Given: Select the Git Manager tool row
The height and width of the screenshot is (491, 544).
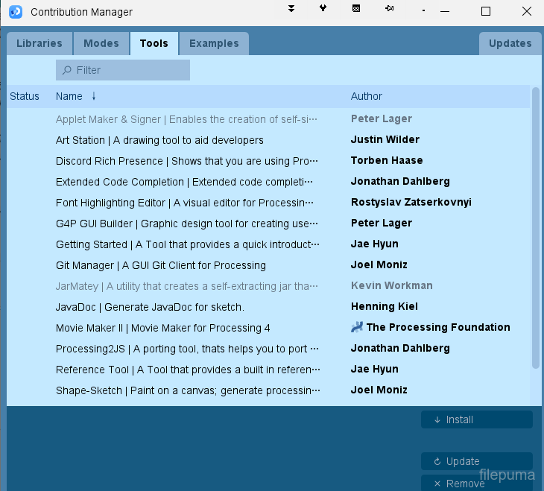Looking at the screenshot, I should coord(160,265).
